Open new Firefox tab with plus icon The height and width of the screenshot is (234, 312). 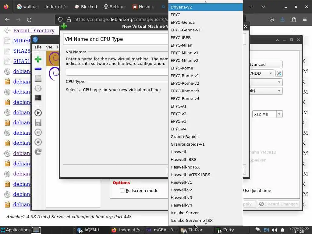(x=251, y=7)
